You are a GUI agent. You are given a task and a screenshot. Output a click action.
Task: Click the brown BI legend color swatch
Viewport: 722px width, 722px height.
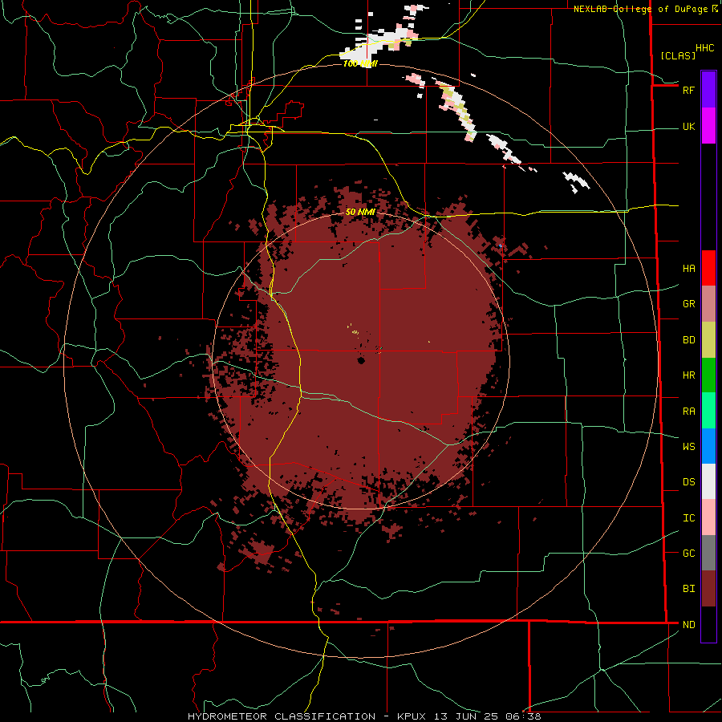[x=708, y=589]
